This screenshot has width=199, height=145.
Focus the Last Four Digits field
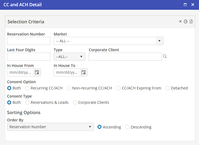point(29,57)
